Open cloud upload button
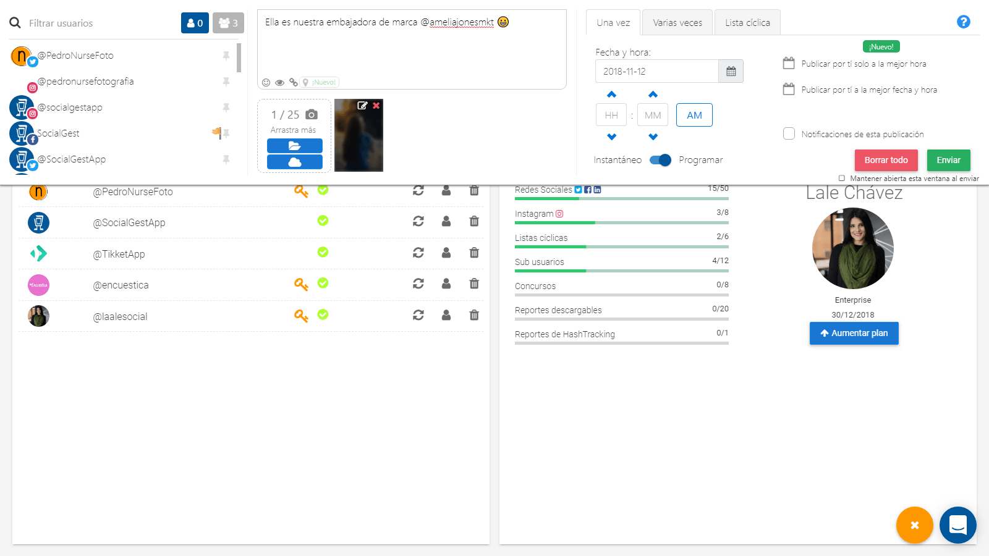 (x=295, y=162)
